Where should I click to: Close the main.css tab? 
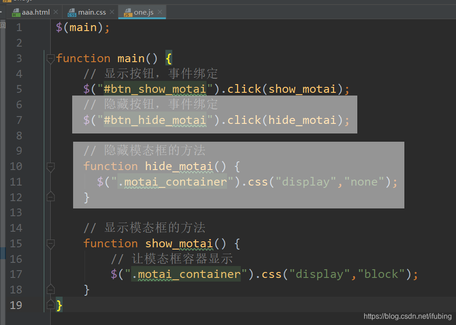pyautogui.click(x=112, y=12)
